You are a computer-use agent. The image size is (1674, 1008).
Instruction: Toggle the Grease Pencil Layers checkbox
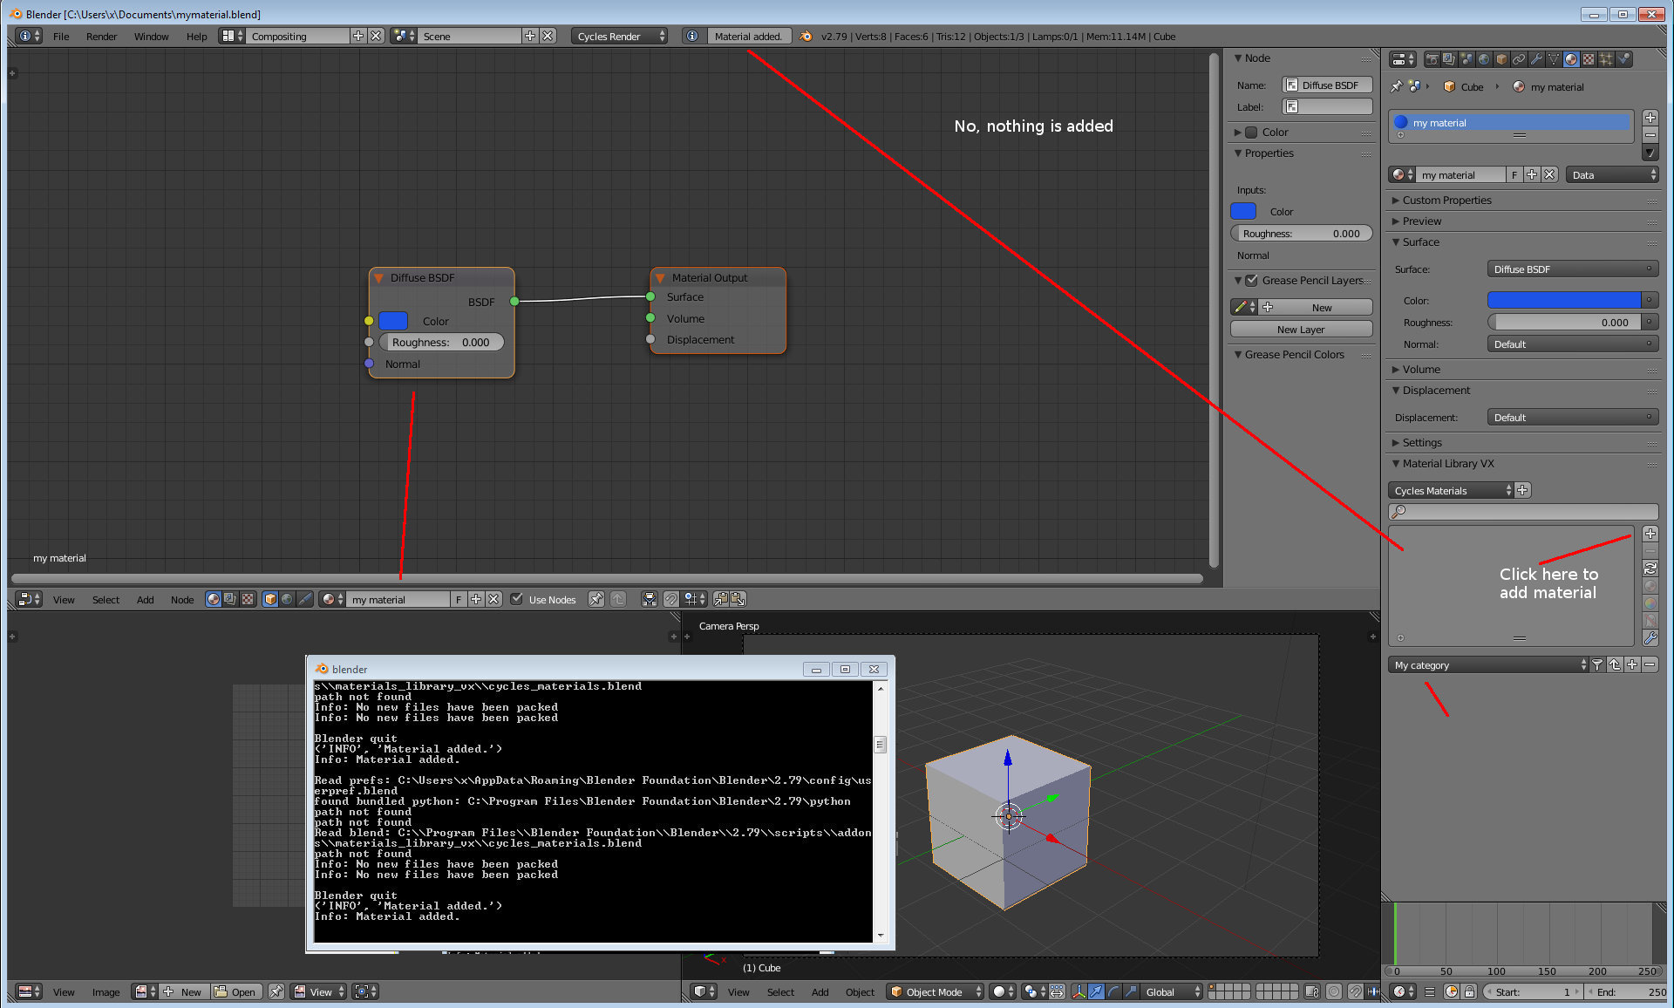click(x=1251, y=280)
